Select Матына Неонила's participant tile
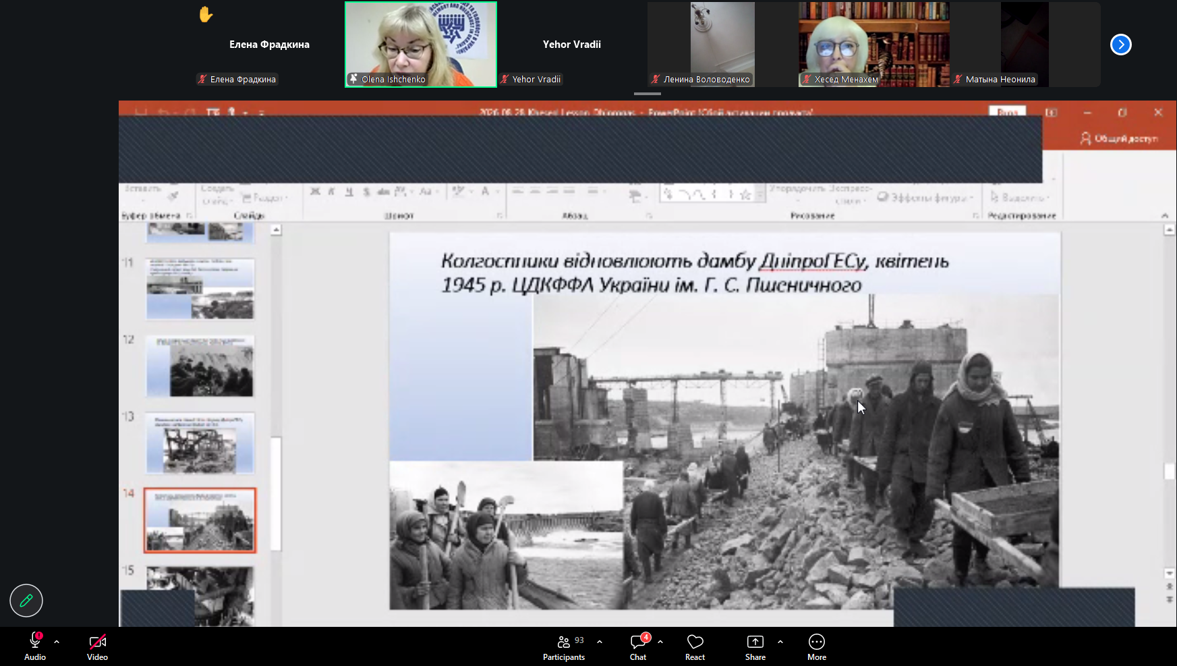 1025,45
